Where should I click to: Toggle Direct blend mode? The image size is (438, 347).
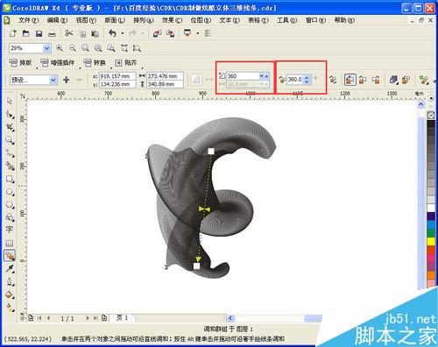pos(350,80)
